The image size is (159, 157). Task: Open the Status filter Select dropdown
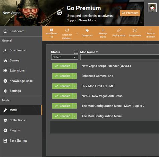pos(65,57)
